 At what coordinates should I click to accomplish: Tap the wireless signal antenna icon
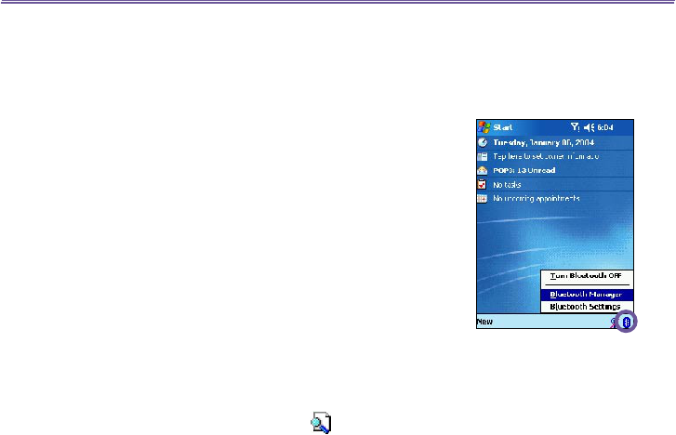(x=576, y=127)
